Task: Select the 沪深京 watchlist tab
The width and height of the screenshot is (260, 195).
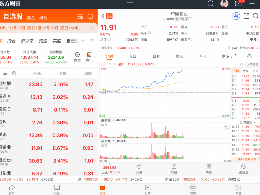Action: click(27, 41)
